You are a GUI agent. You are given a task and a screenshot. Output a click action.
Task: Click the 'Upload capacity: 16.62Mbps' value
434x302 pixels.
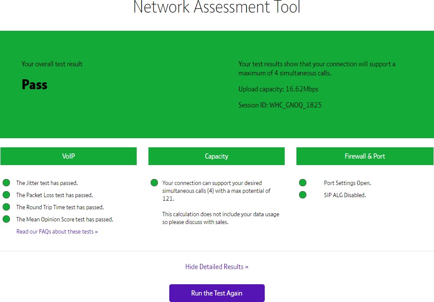tap(279, 89)
